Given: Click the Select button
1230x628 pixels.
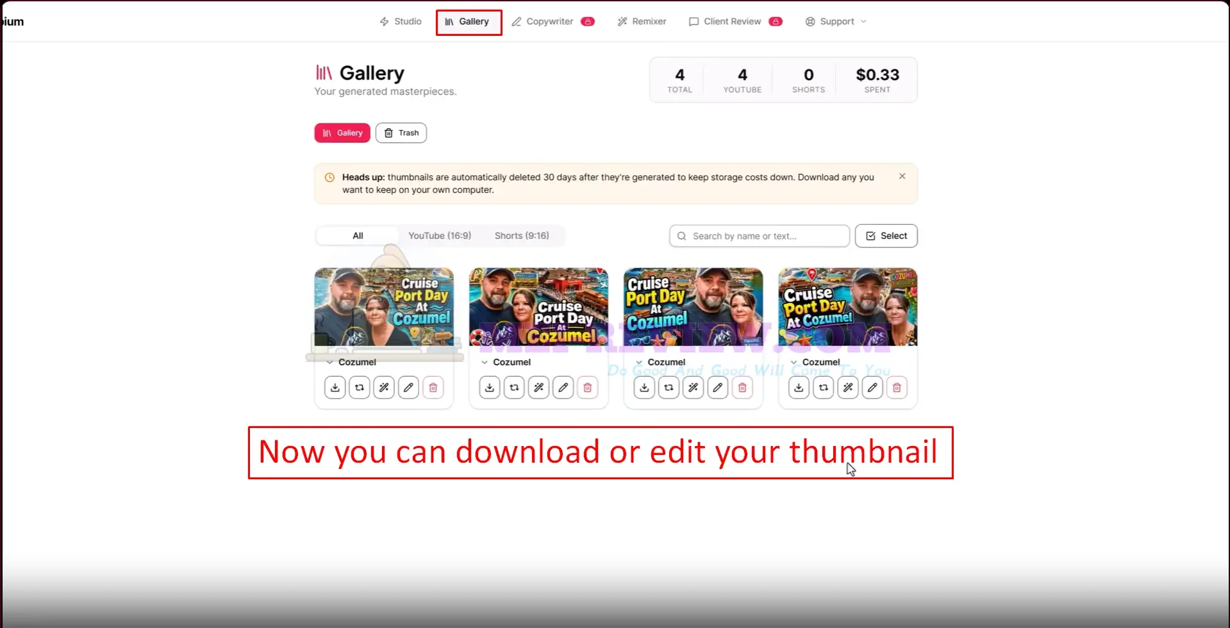Looking at the screenshot, I should (886, 236).
